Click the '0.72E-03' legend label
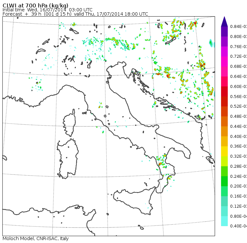 pos(239,56)
